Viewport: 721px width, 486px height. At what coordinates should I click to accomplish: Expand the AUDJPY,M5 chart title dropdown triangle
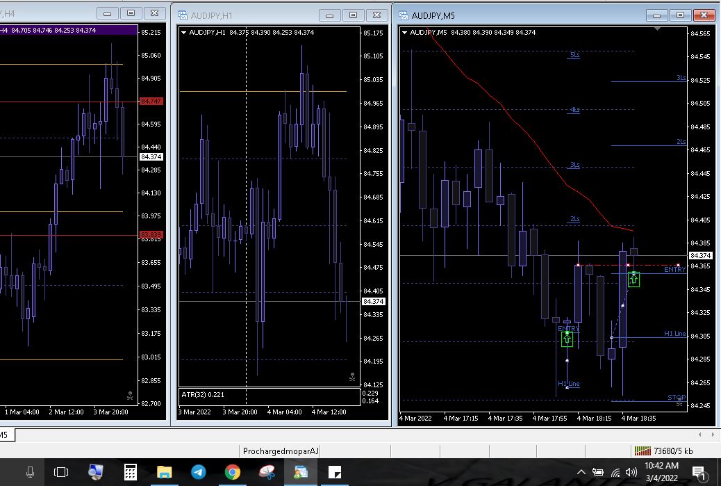[405, 32]
